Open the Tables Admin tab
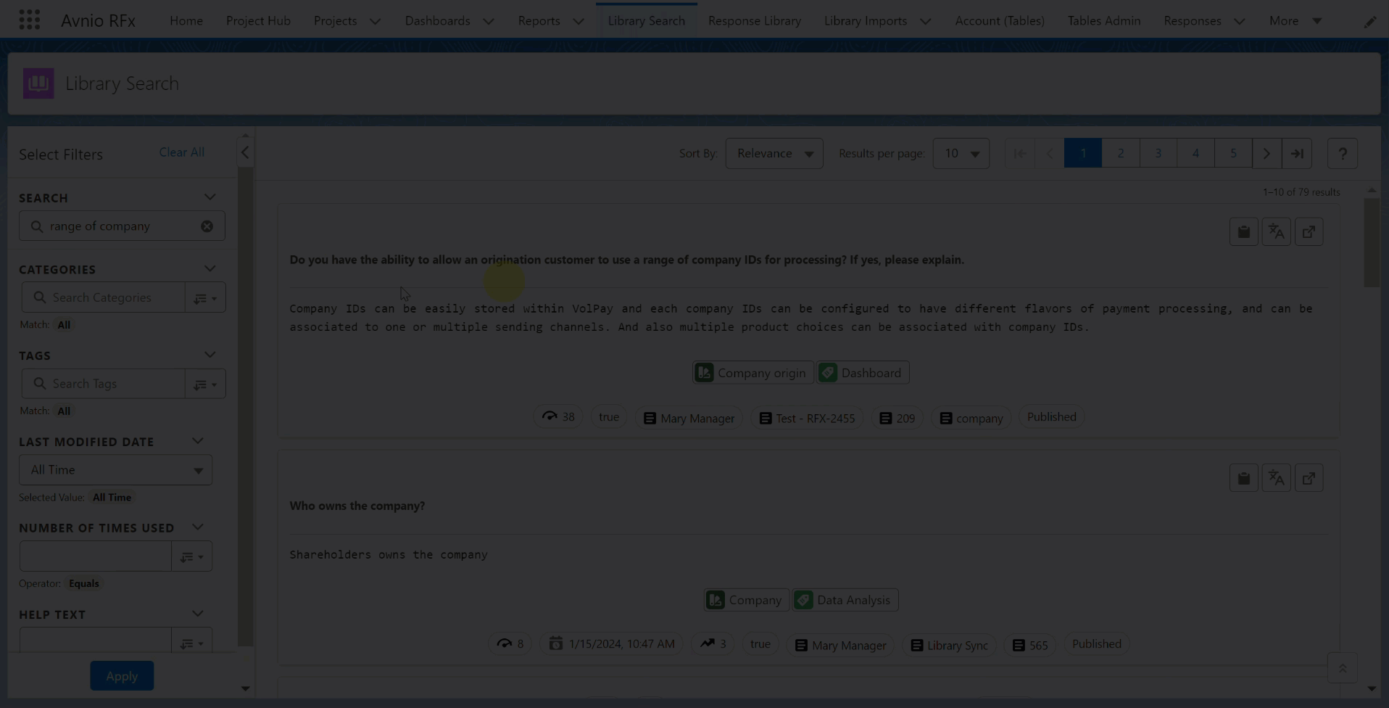The image size is (1389, 708). coord(1103,20)
